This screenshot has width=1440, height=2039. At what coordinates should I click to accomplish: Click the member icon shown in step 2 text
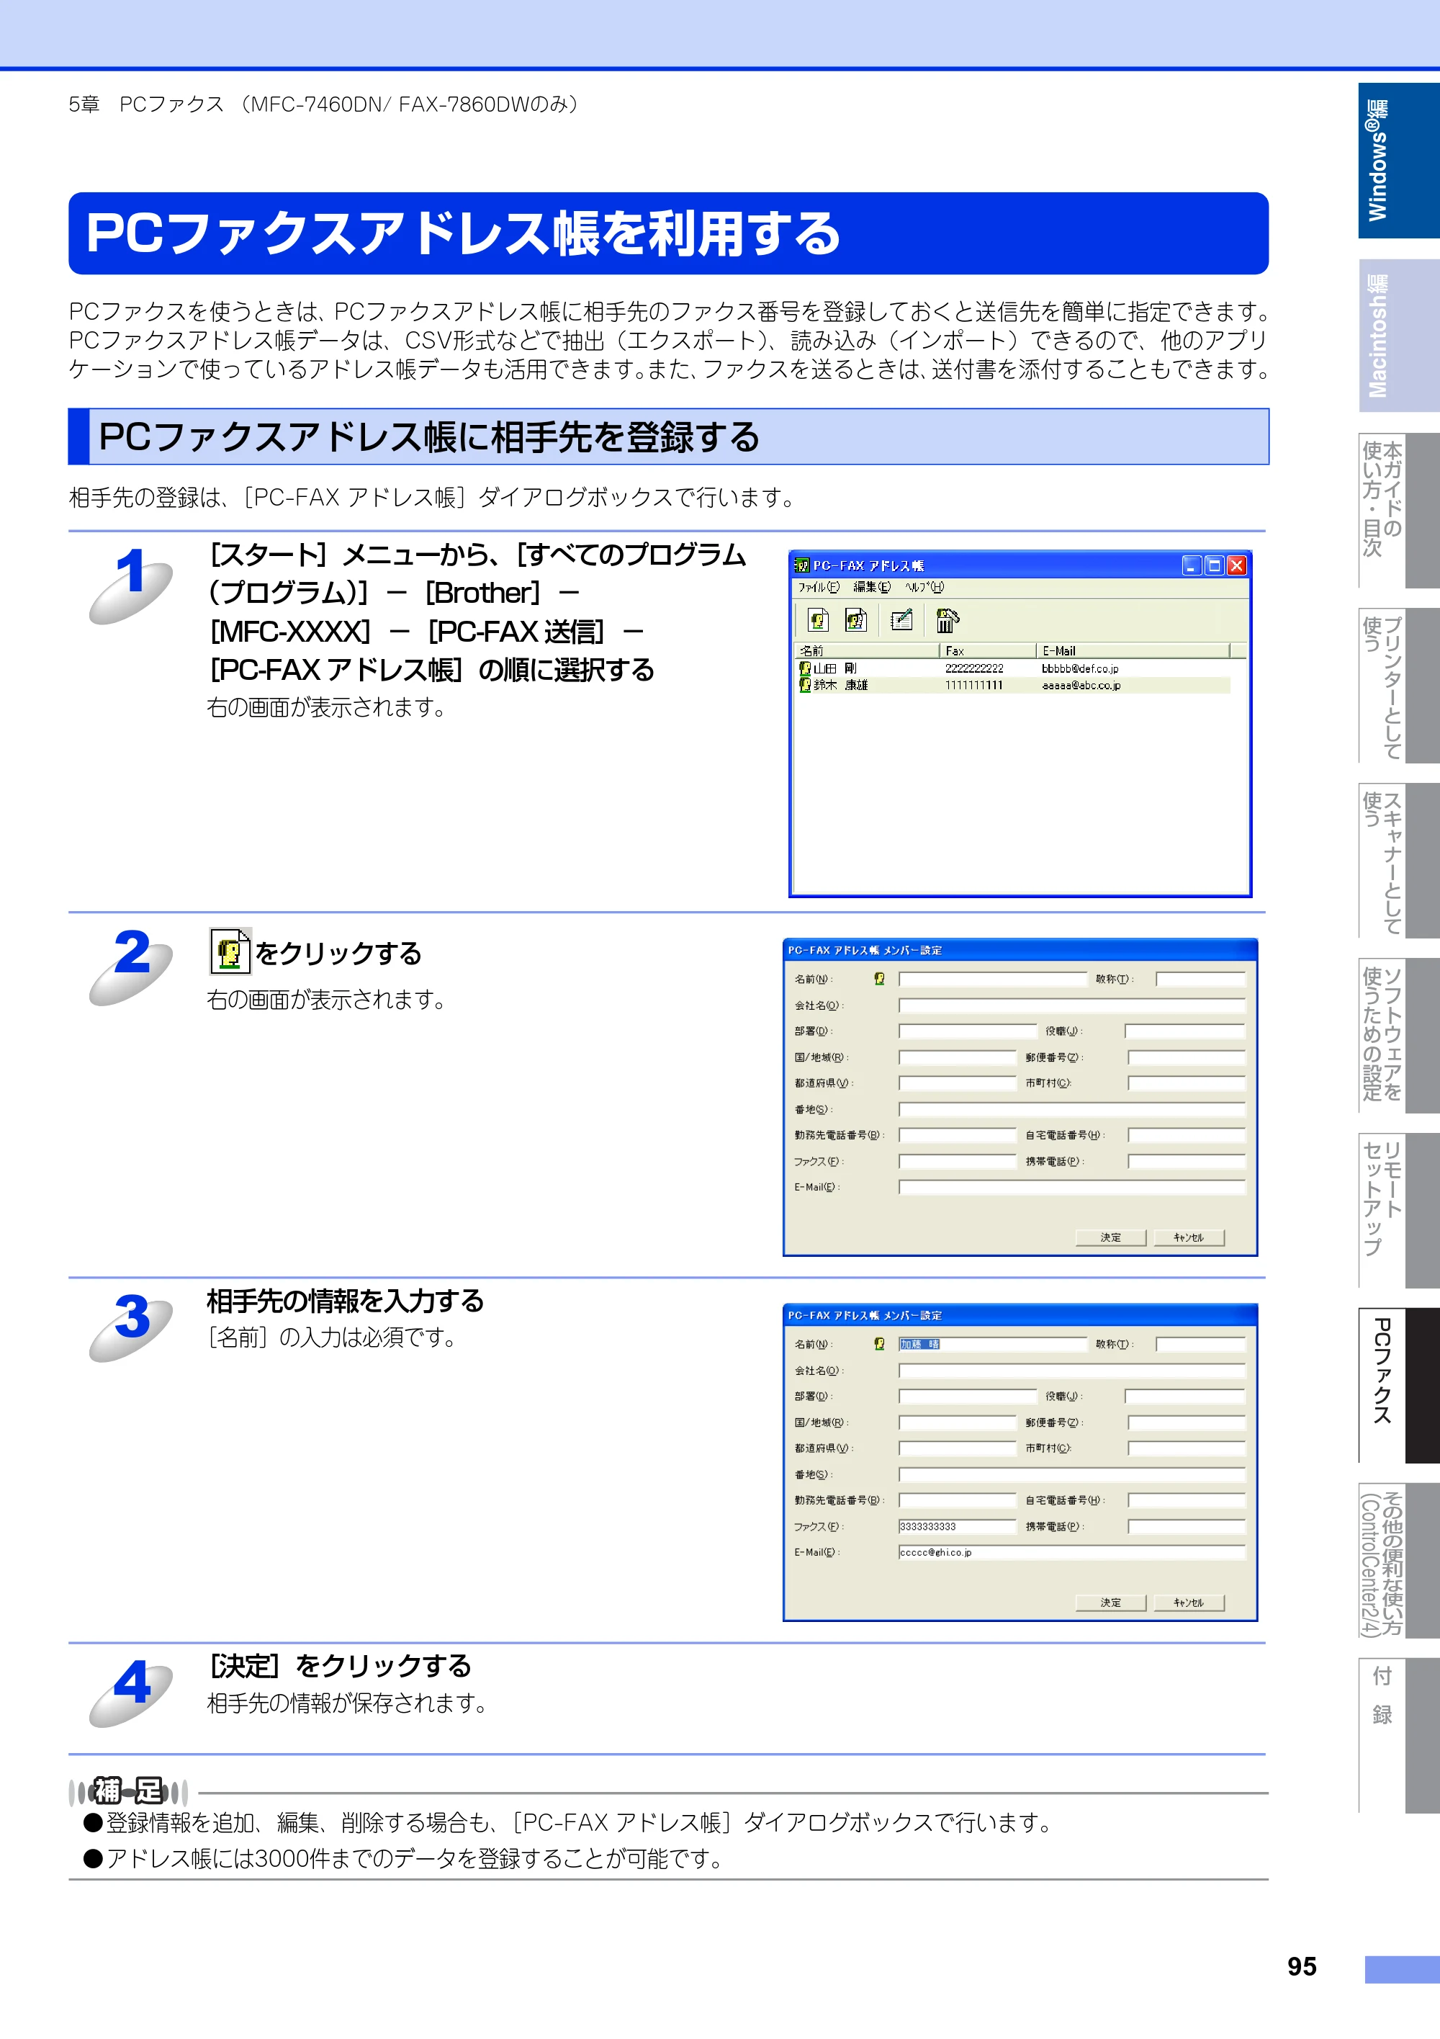(x=230, y=951)
